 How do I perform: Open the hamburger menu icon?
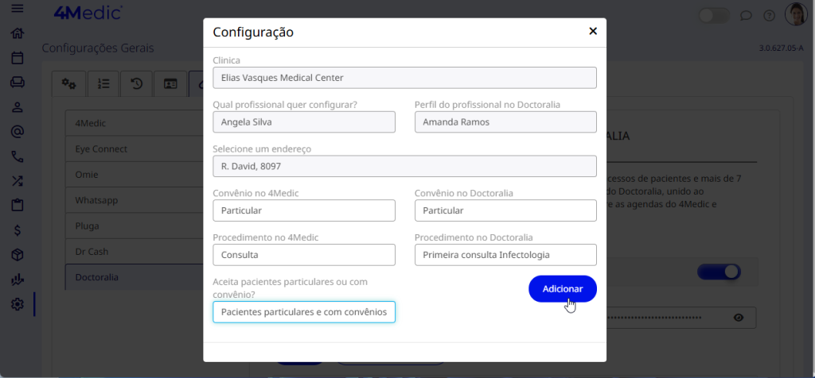pos(17,9)
